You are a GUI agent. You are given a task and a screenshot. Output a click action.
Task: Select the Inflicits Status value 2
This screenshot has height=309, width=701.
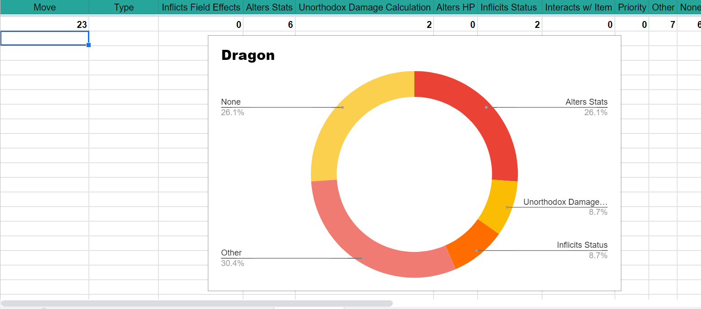click(510, 25)
